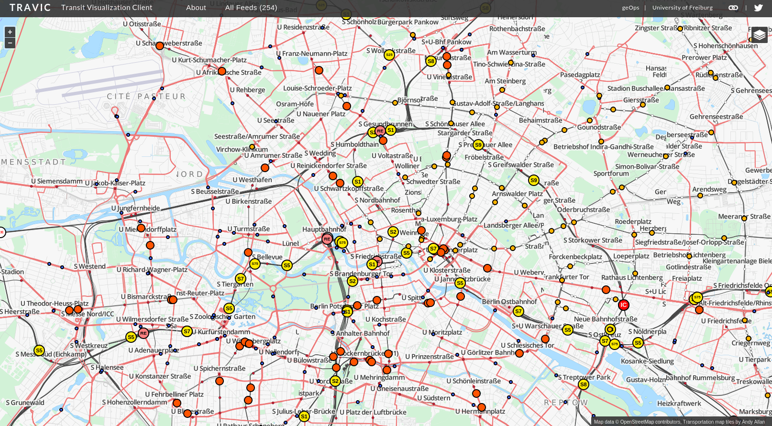Select the S1 train at Friedrichstraße

(372, 264)
